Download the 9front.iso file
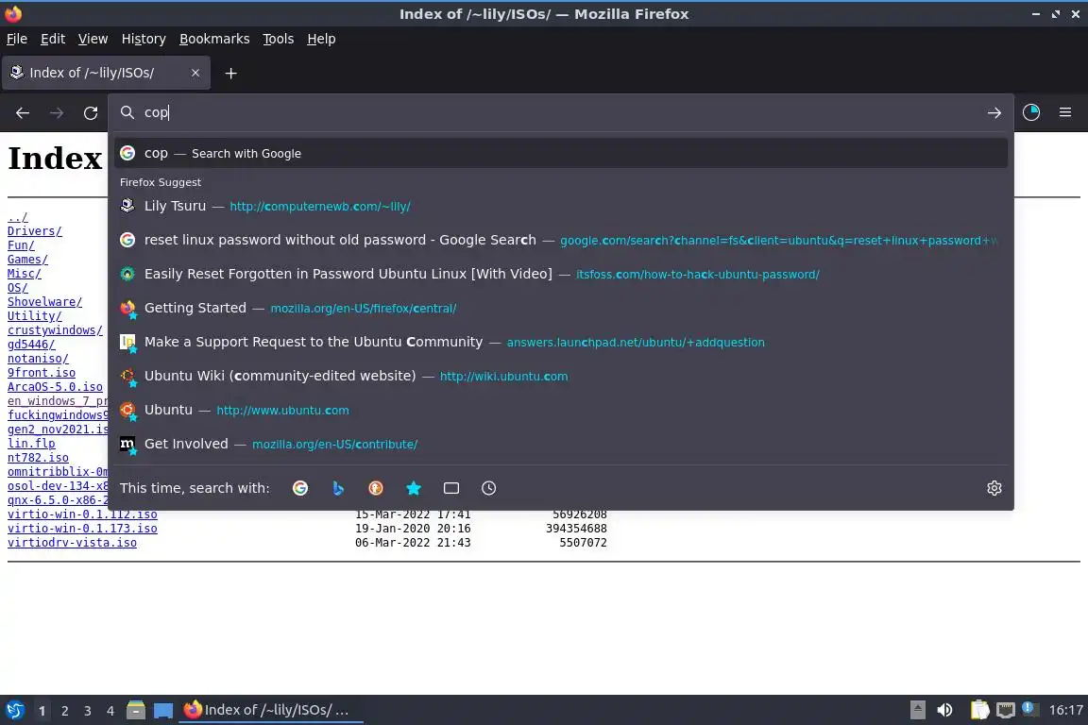1088x725 pixels. 42,373
